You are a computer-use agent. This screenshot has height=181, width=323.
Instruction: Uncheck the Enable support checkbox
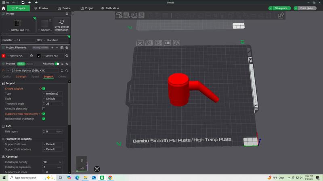(44, 88)
